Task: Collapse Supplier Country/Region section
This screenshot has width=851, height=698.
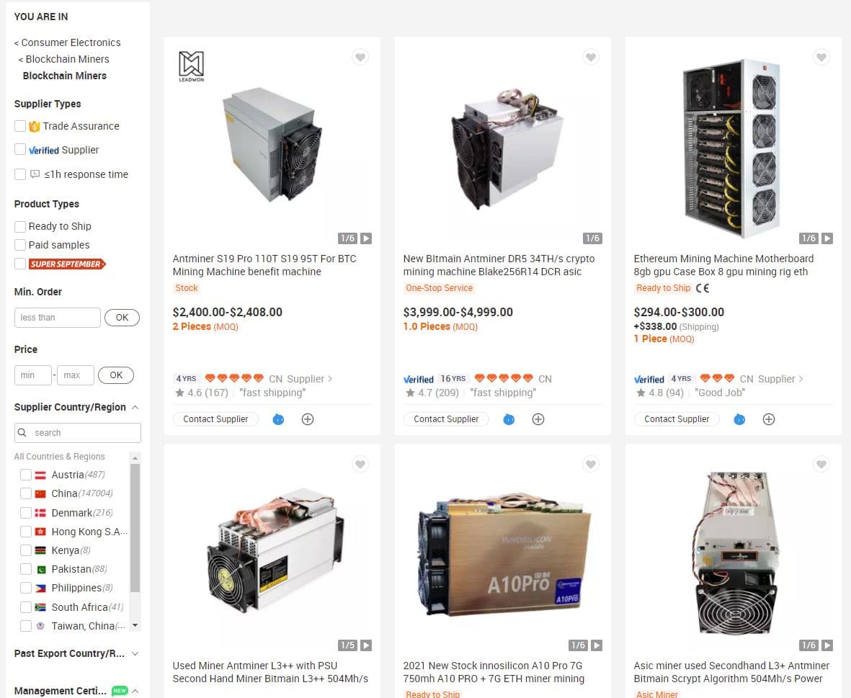Action: (x=135, y=407)
